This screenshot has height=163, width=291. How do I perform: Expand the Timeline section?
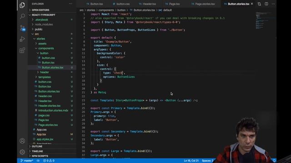tap(37, 151)
